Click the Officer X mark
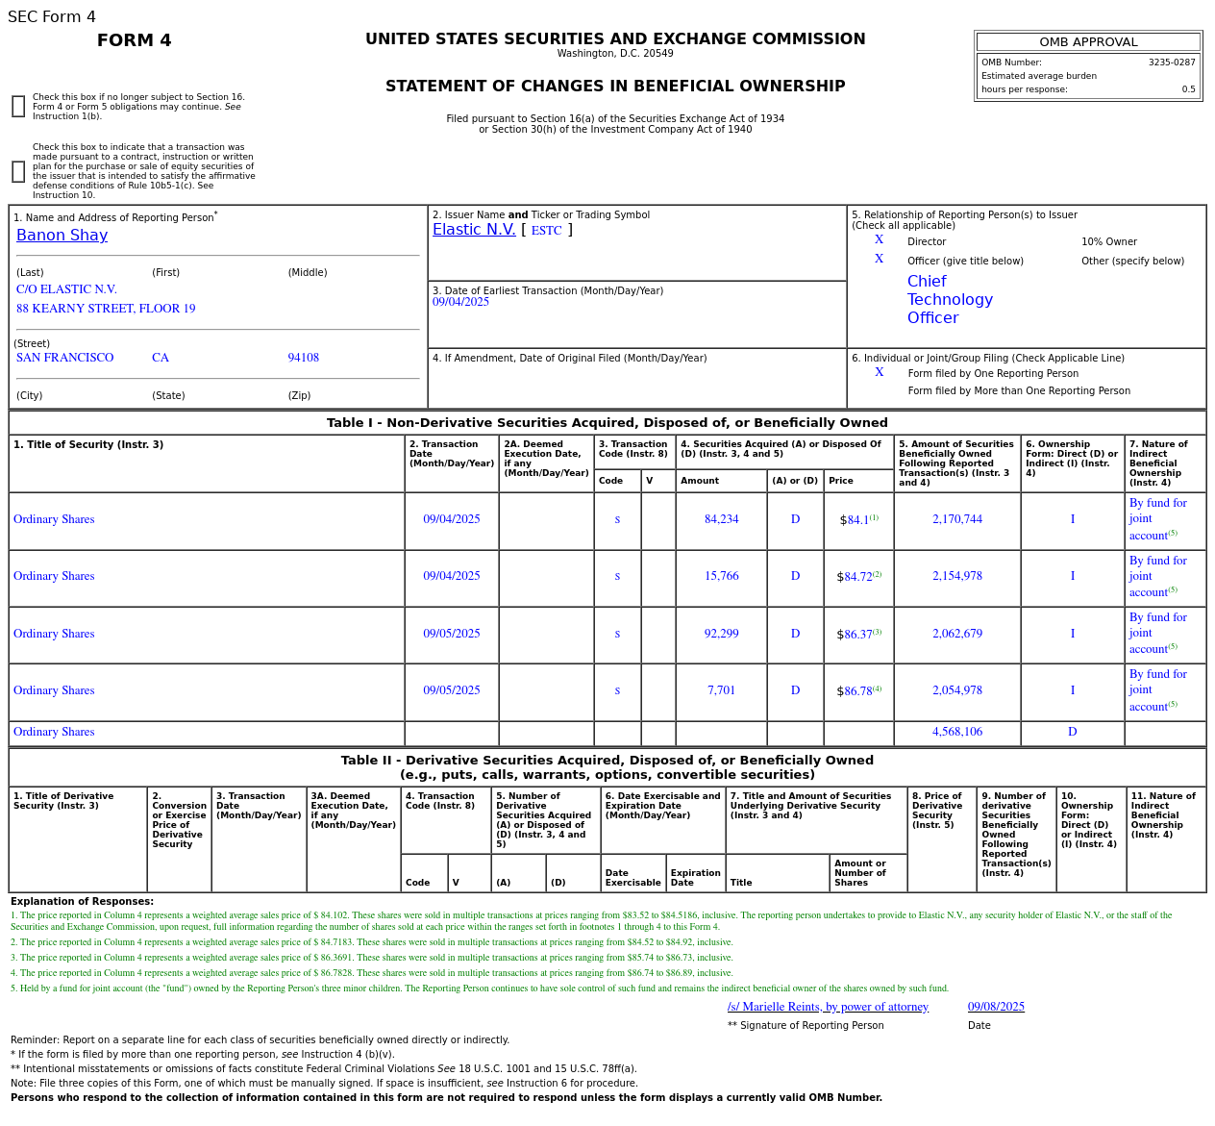The image size is (1215, 1126). (879, 260)
